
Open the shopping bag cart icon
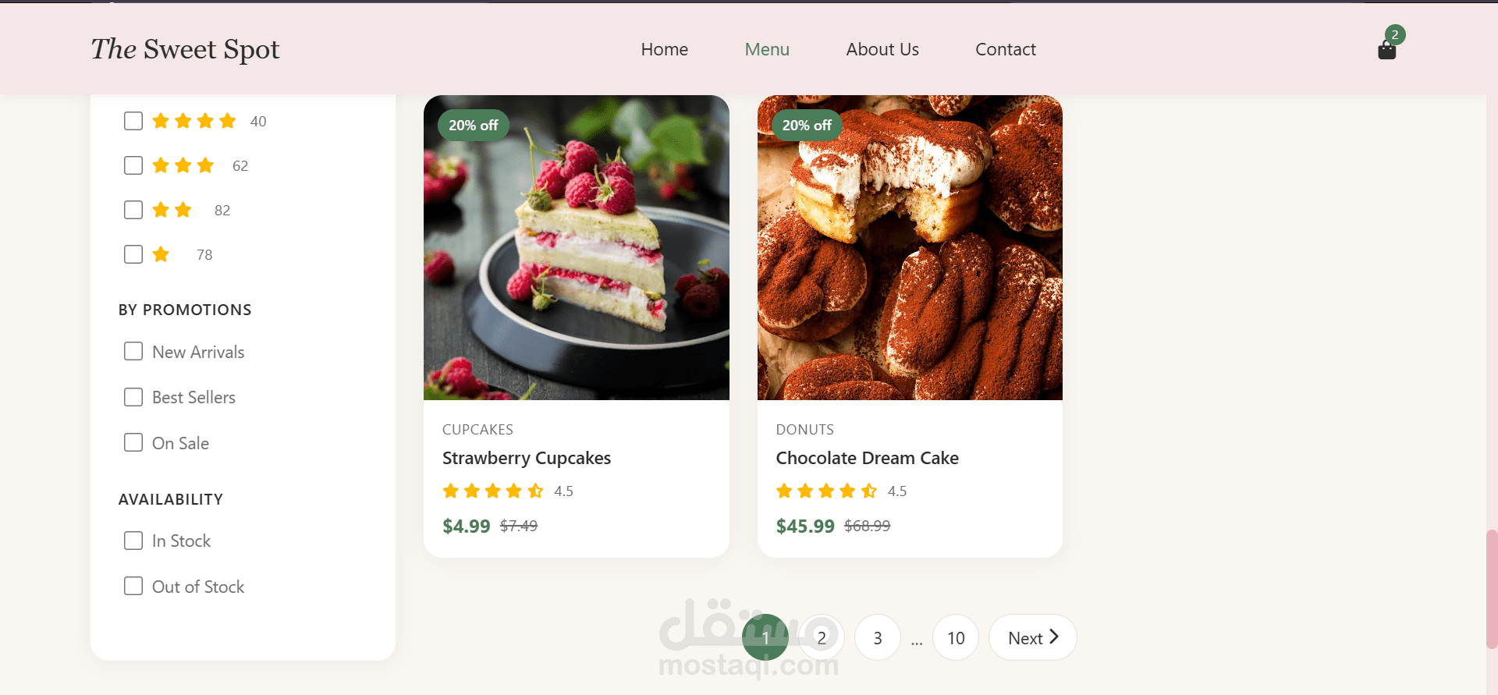[x=1386, y=51]
